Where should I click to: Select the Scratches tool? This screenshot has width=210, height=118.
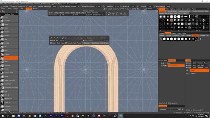coord(9,84)
